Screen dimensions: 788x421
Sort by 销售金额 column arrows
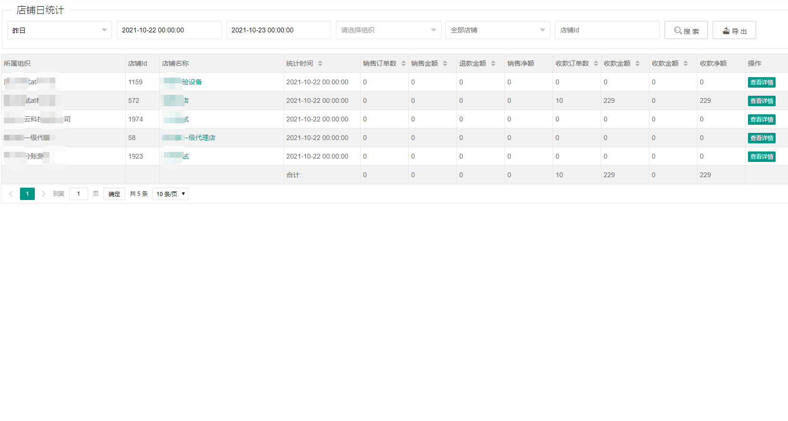(x=445, y=63)
